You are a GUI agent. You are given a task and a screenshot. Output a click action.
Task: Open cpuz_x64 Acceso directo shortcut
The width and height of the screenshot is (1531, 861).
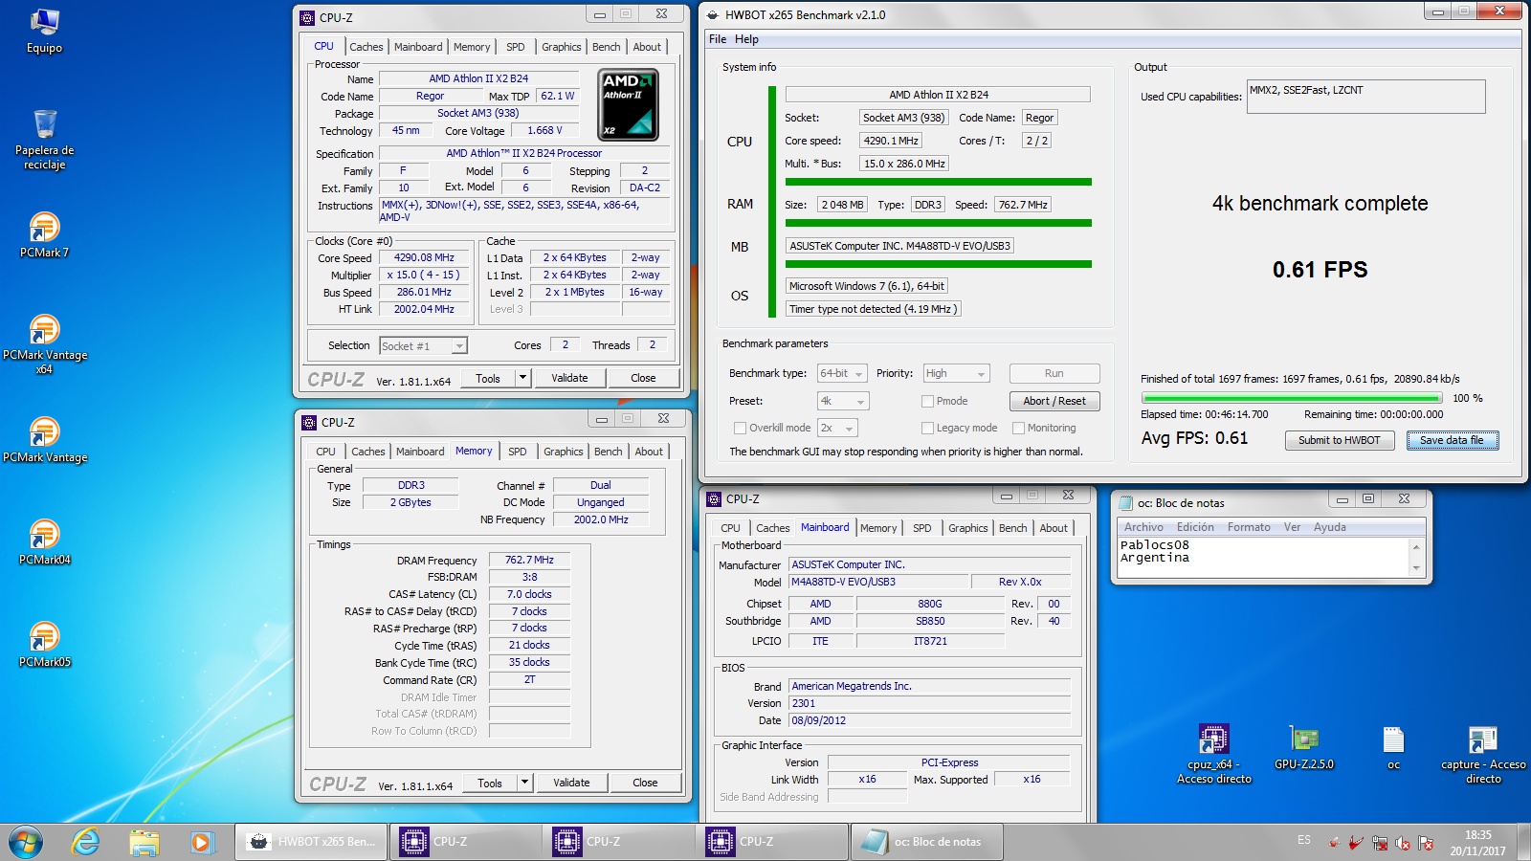[x=1213, y=754]
